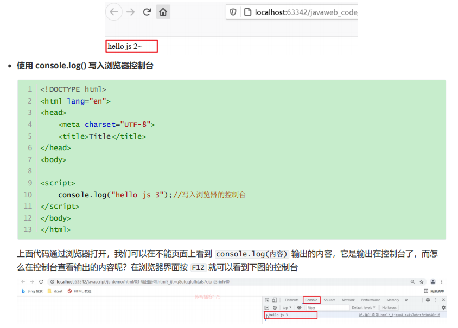This screenshot has height=328, width=458.
Task: Focus the localhost:63342/javaweb_code address field
Action: [x=292, y=12]
